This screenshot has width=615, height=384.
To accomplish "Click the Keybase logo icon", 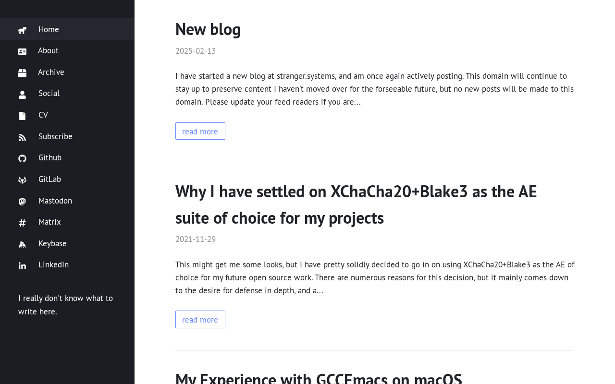I will [x=22, y=244].
